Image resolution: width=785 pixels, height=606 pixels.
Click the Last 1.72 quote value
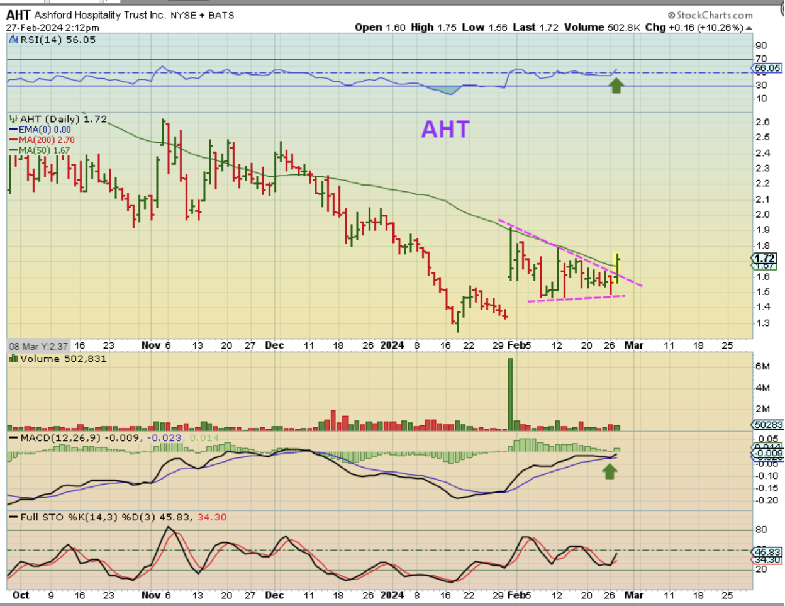535,27
